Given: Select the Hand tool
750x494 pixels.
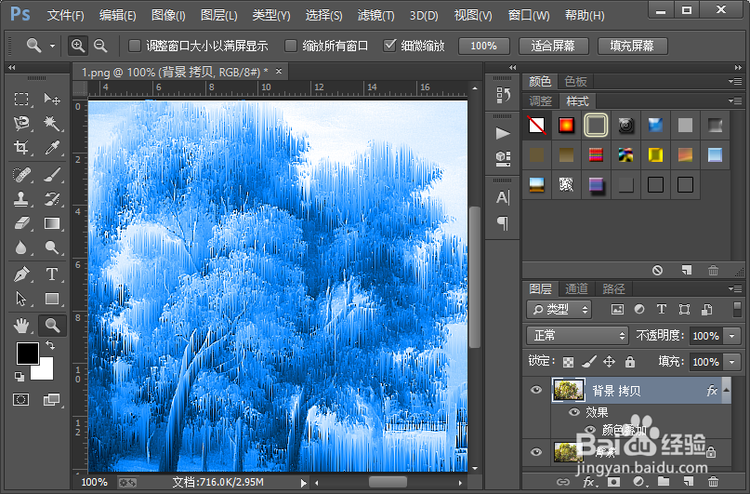Looking at the screenshot, I should tap(21, 326).
